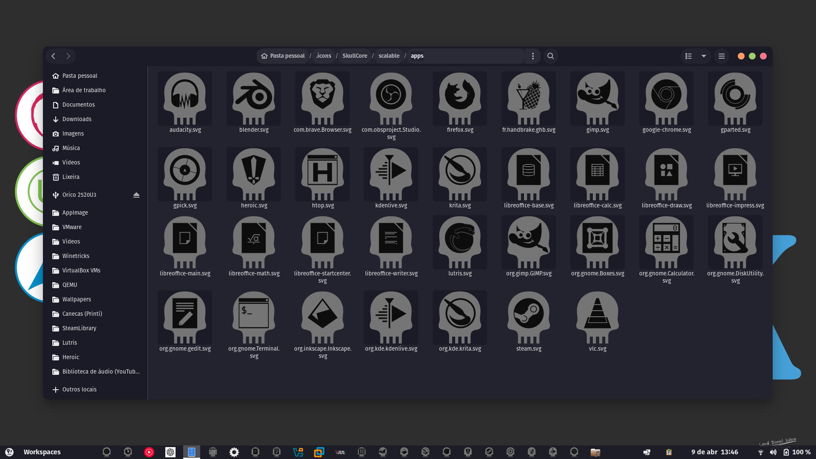Image resolution: width=816 pixels, height=459 pixels.
Task: Open Imagens in sidebar
Action: [96, 133]
